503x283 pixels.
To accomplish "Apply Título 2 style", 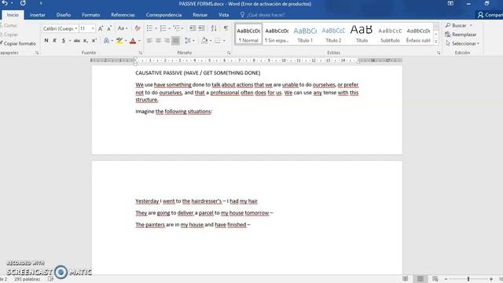I will click(x=333, y=34).
